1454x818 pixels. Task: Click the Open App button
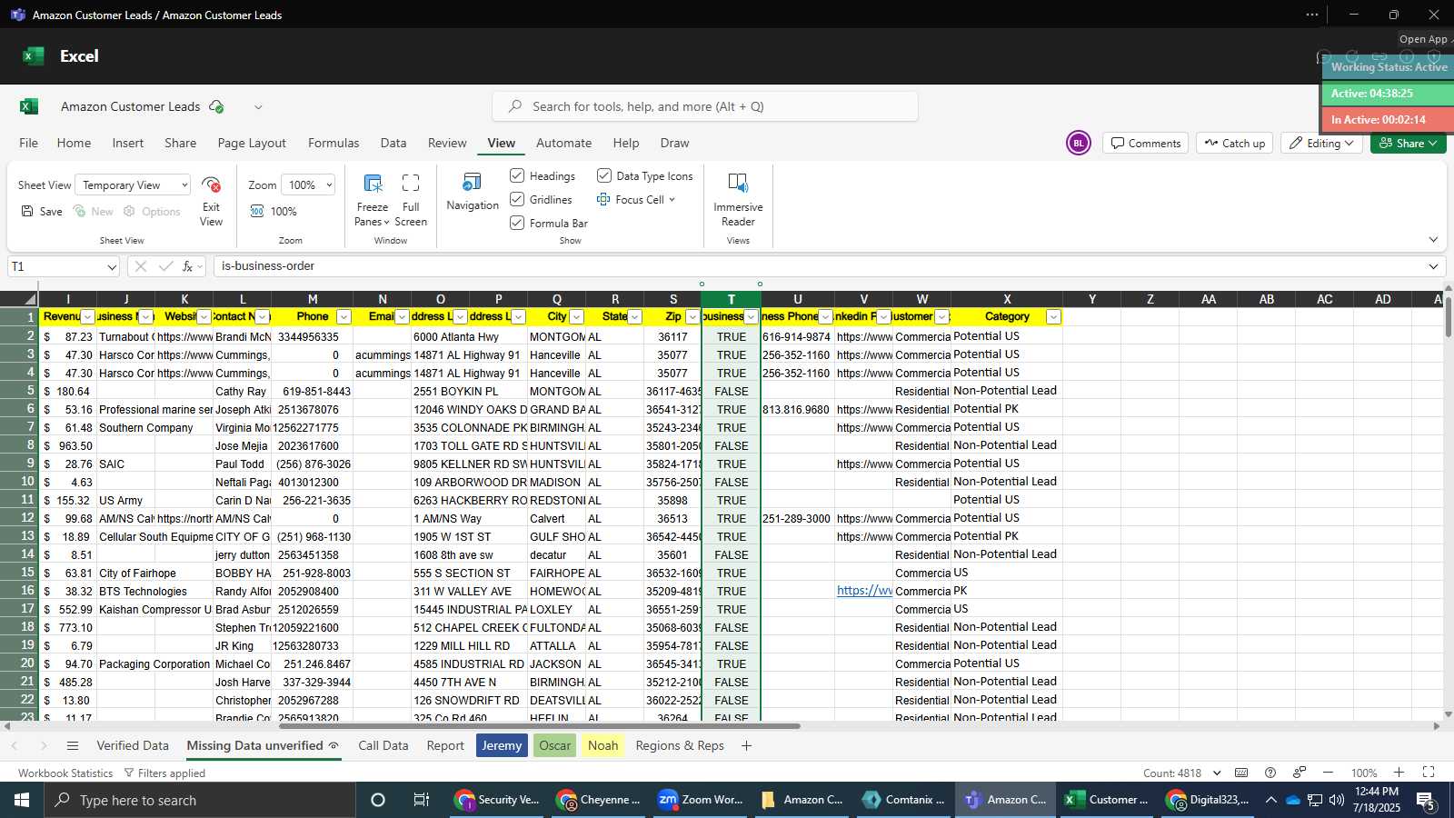tap(1423, 39)
